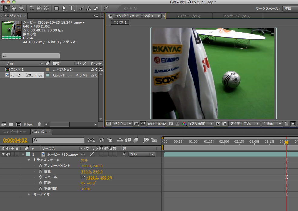The image size is (298, 211).
Task: Toggle stopwatch for 不透明度
Action: (x=40, y=188)
